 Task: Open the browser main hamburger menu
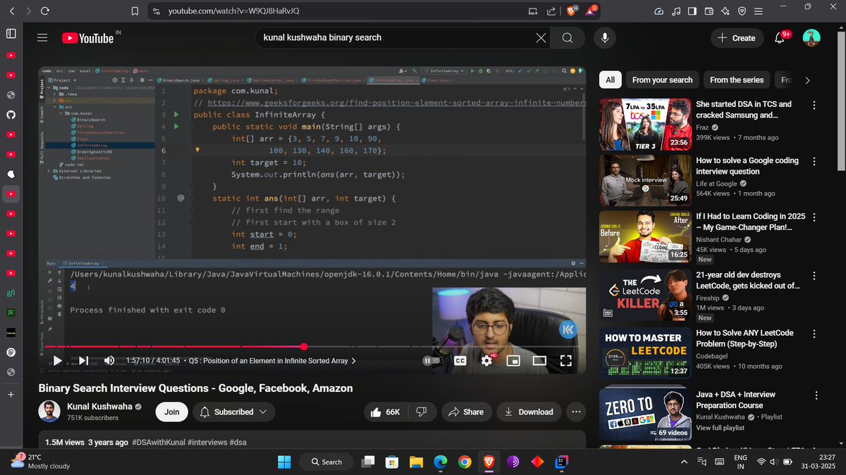pos(759,11)
